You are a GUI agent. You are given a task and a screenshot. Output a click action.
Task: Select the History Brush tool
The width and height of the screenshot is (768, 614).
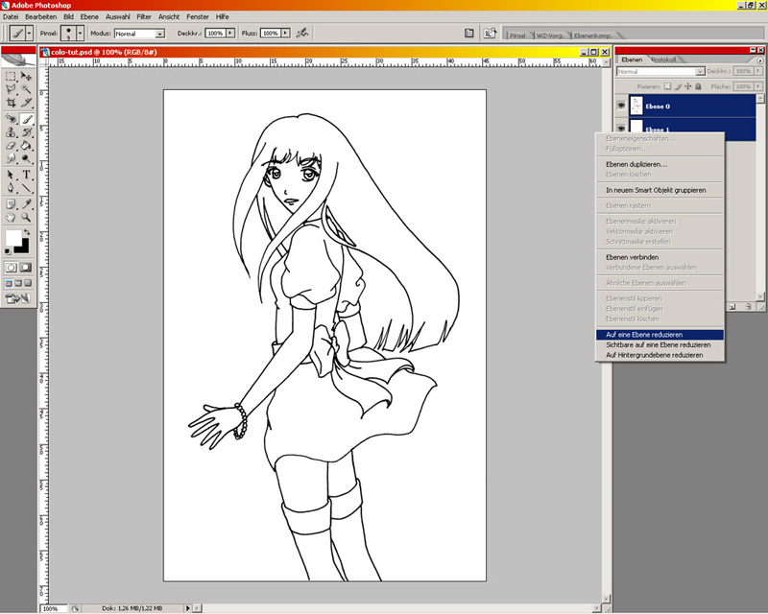(x=27, y=132)
